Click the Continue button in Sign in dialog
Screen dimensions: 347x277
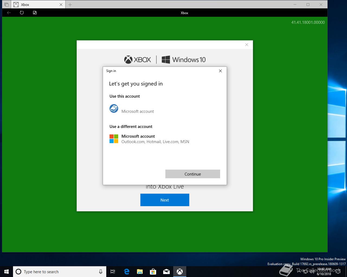coord(193,174)
